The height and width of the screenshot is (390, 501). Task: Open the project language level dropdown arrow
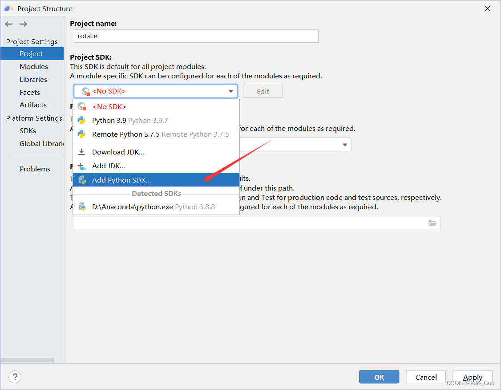pyautogui.click(x=345, y=145)
